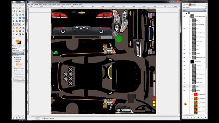The image size is (219, 123).
Task: Toggle lock pixels for the layer
Action: [187, 13]
